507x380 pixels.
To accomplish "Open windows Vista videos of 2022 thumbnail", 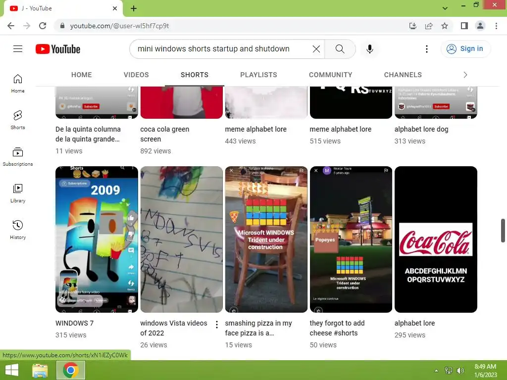I will (181, 239).
